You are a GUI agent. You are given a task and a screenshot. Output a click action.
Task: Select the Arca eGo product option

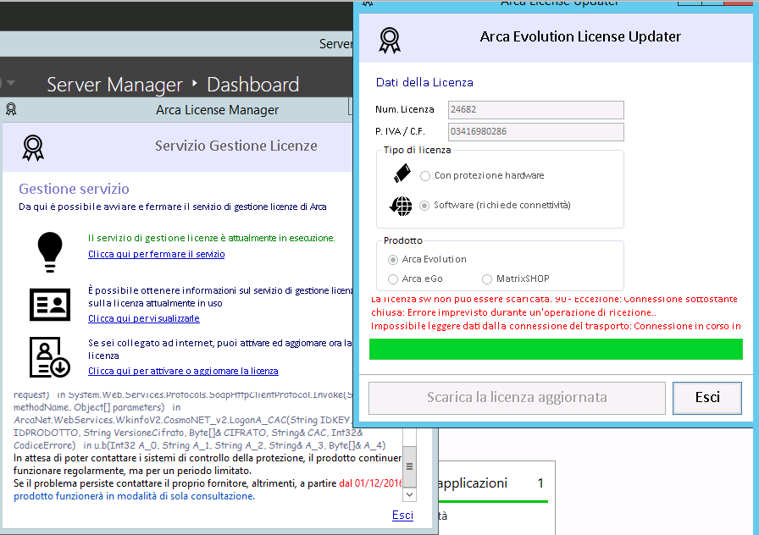coord(393,279)
